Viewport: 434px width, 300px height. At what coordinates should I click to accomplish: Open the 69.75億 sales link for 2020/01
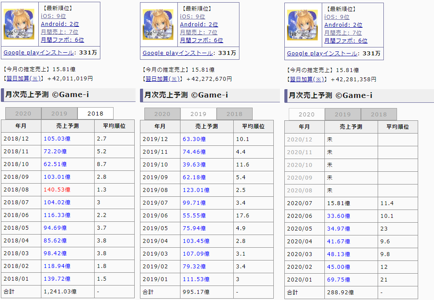338,280
